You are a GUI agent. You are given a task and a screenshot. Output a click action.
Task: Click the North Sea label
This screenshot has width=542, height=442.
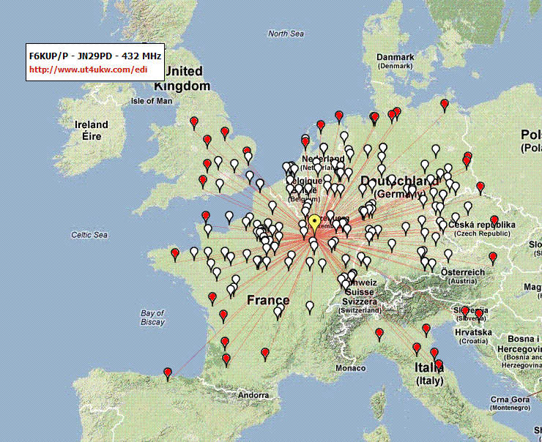click(286, 34)
